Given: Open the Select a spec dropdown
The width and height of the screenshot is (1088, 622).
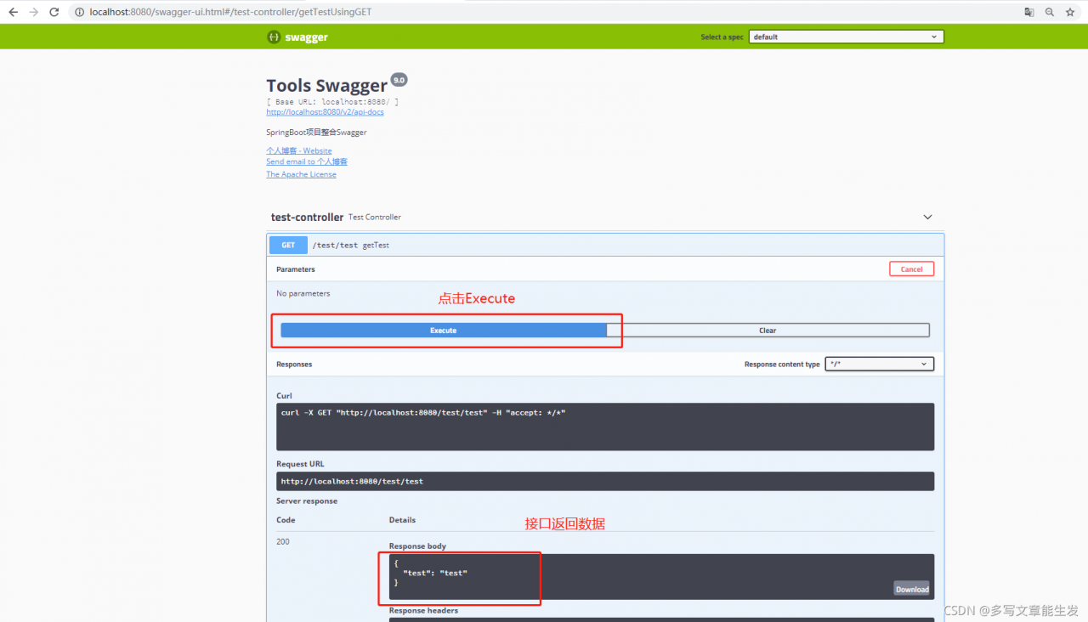Looking at the screenshot, I should click(847, 37).
